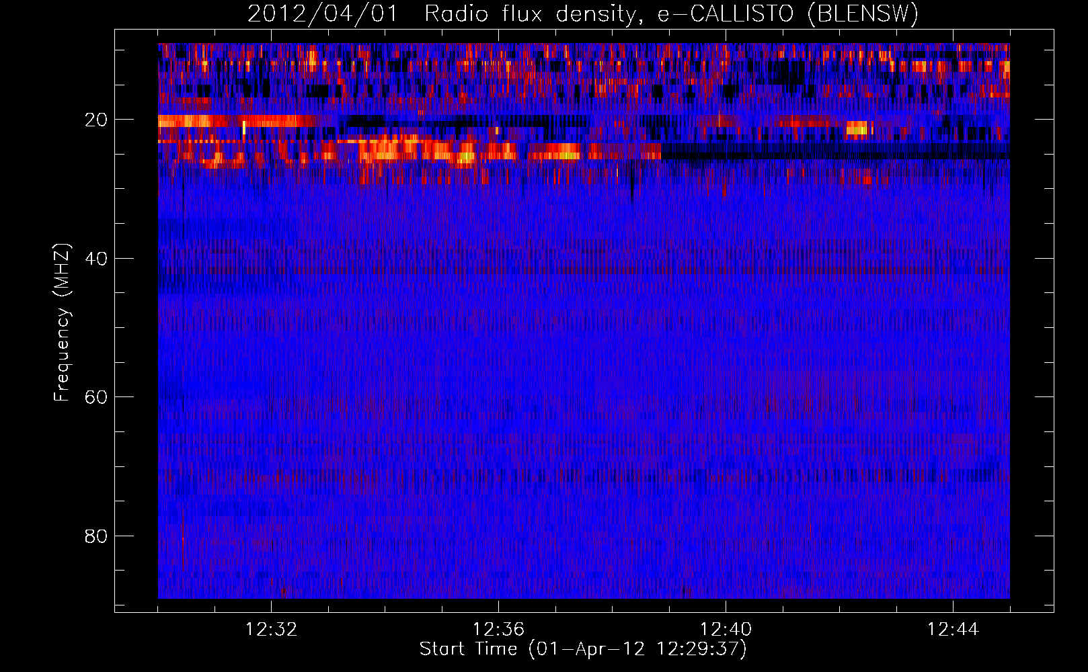The image size is (1088, 672).
Task: Click the 12:32 time tick label
Action: (272, 630)
